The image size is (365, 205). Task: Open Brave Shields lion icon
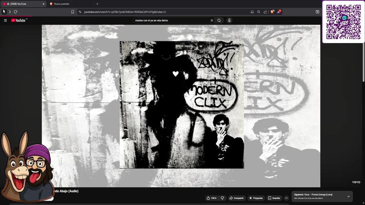coord(272,12)
